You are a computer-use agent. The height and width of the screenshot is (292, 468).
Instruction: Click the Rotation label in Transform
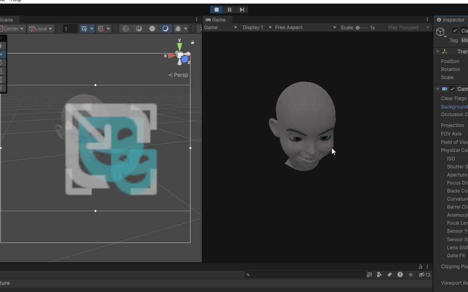[450, 69]
